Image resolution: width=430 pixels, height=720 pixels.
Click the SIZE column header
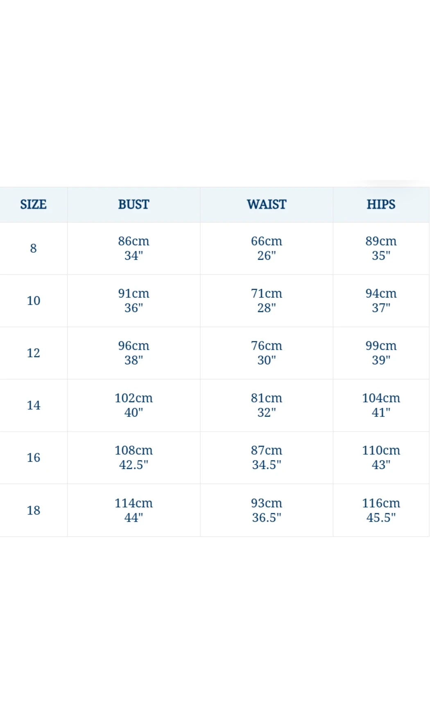click(33, 204)
